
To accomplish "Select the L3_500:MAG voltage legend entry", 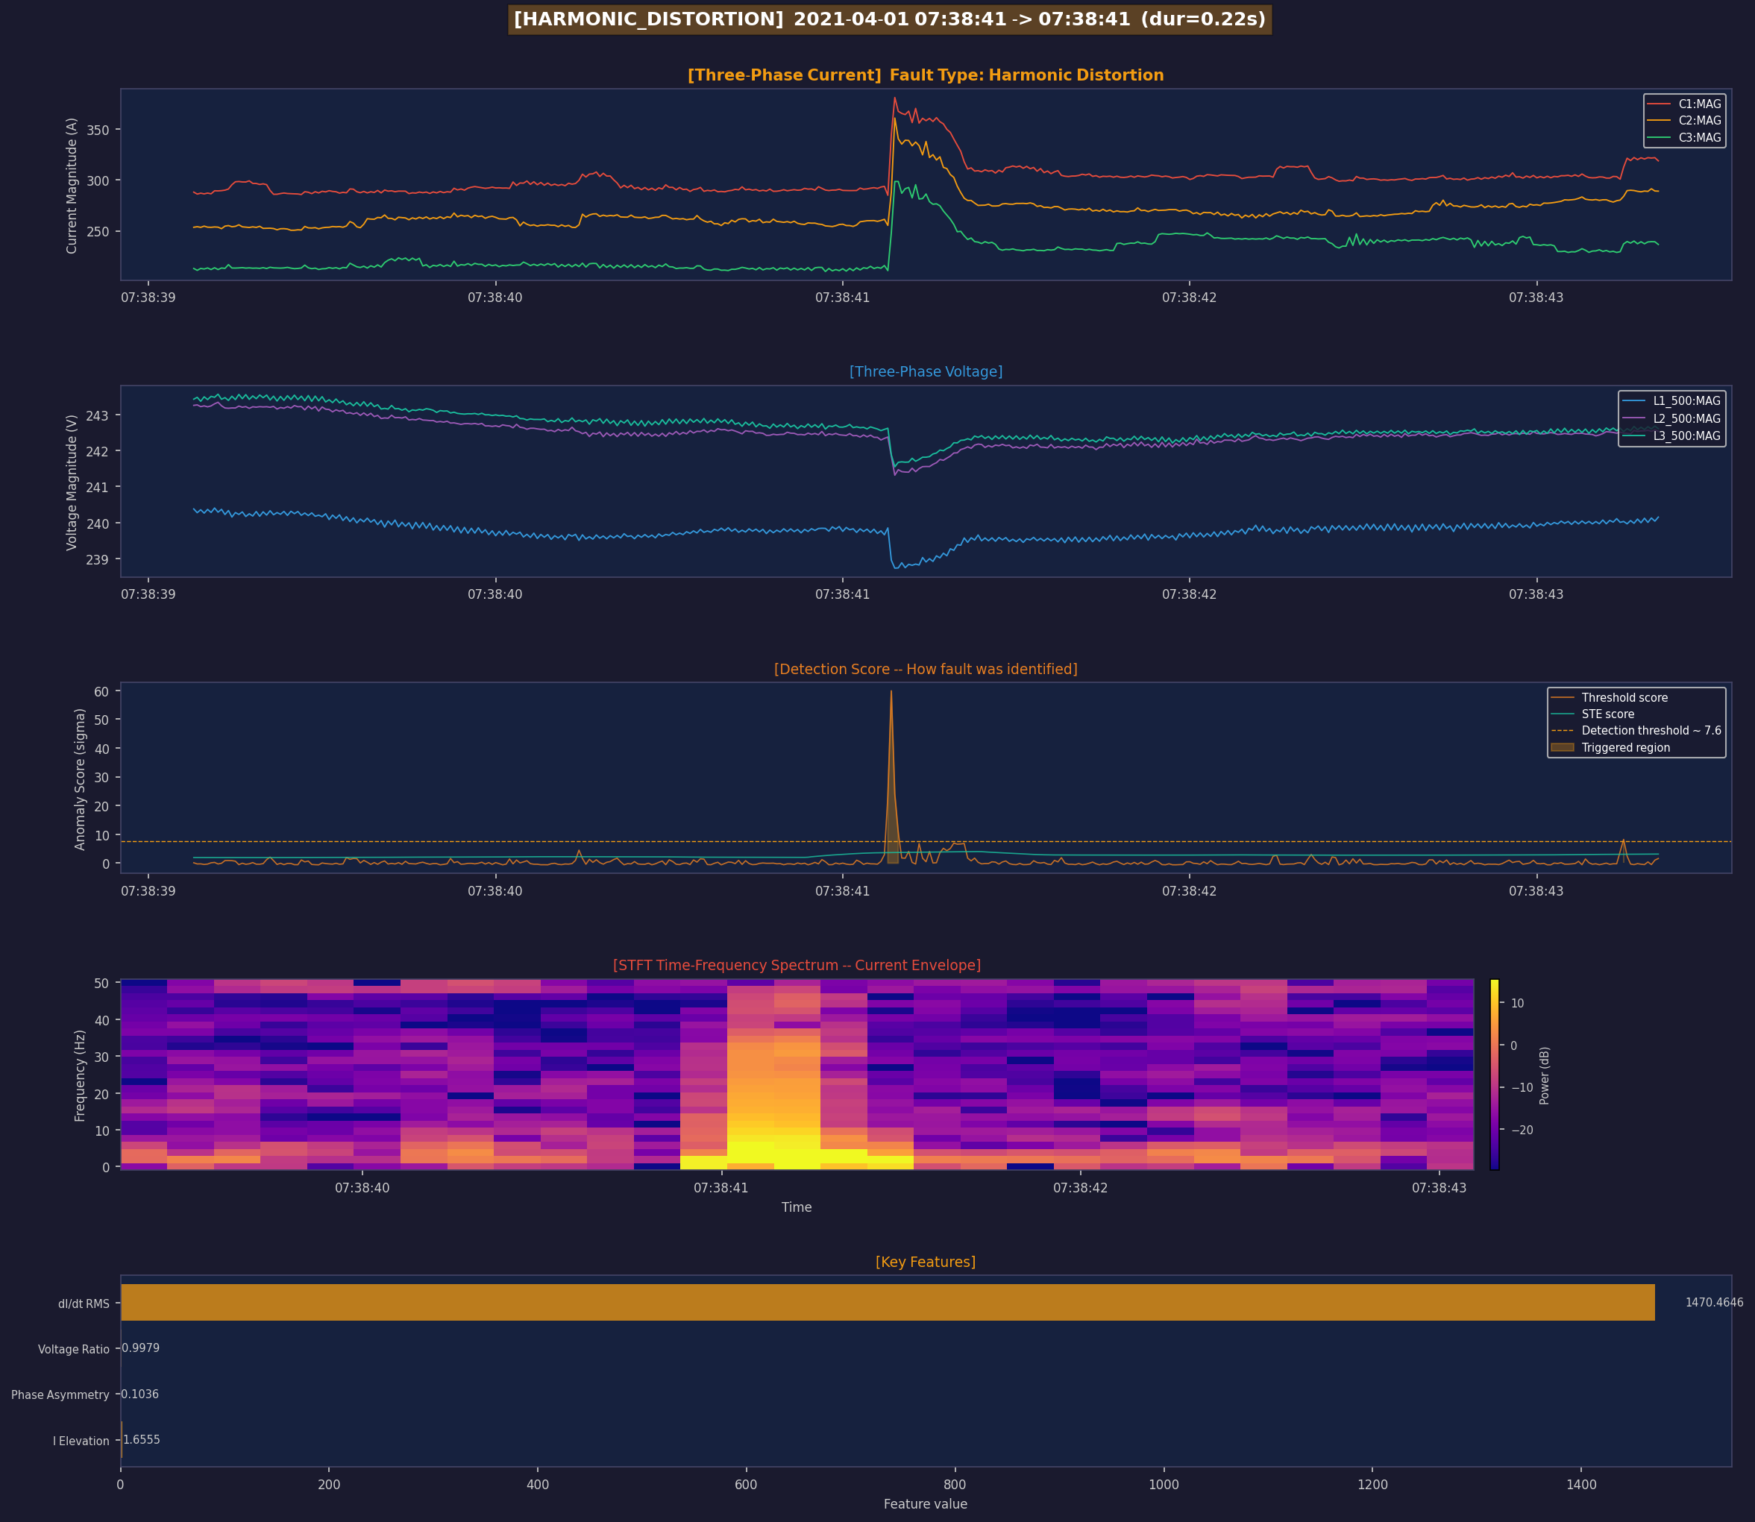I will coord(1686,435).
